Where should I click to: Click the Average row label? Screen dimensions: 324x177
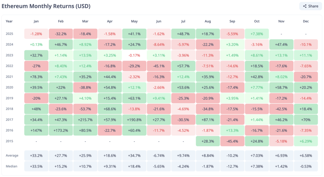point(12,156)
